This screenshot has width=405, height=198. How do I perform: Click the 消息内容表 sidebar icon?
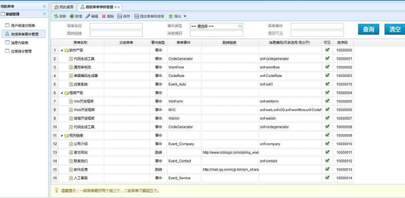7,42
